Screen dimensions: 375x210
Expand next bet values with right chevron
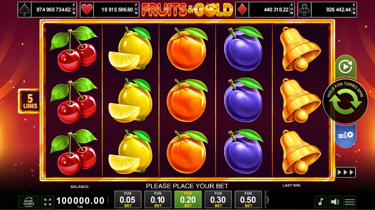267,200
